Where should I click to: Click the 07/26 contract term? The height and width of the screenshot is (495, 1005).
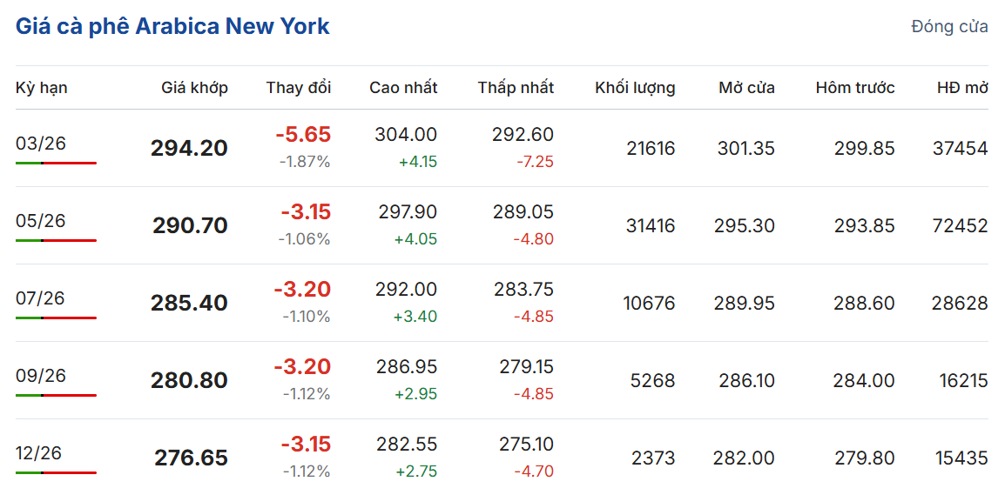tap(41, 298)
